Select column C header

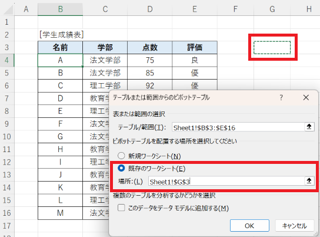(105, 9)
